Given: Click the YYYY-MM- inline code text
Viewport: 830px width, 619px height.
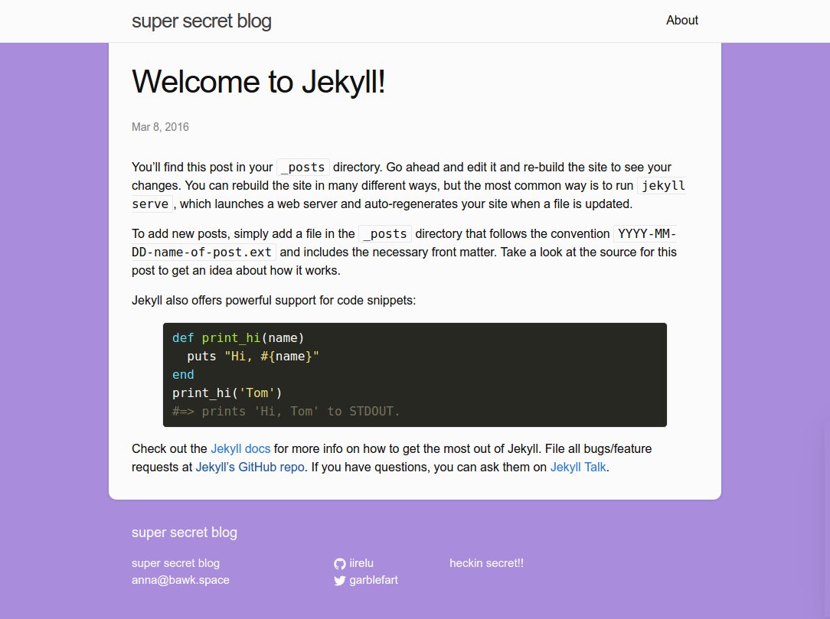Looking at the screenshot, I should click(x=645, y=234).
